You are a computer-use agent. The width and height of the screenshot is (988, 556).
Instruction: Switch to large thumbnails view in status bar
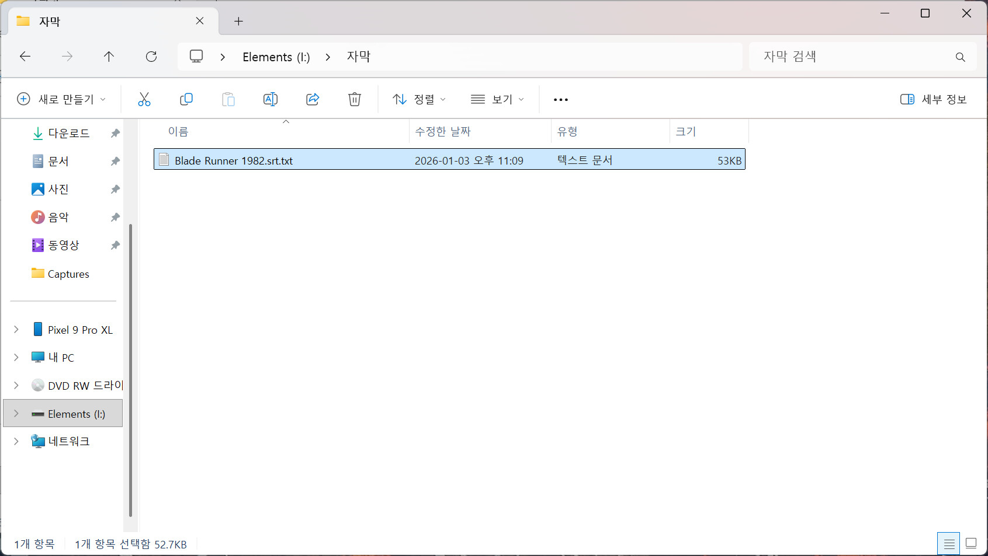[971, 544]
